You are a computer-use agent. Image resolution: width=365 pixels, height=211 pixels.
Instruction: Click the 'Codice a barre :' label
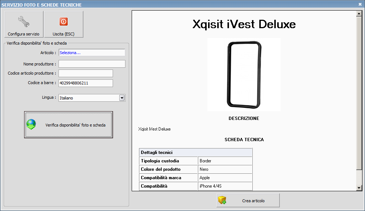42,83
